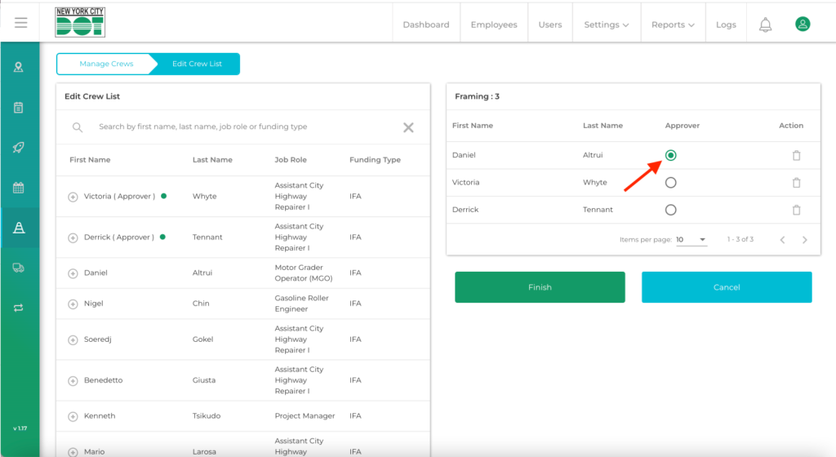The height and width of the screenshot is (457, 836).
Task: Open the items per page dropdown
Action: pos(691,240)
